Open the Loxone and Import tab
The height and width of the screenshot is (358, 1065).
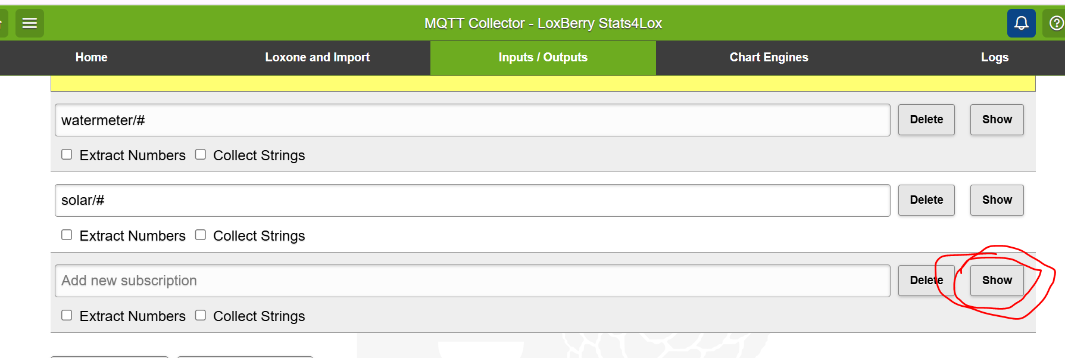pos(317,57)
